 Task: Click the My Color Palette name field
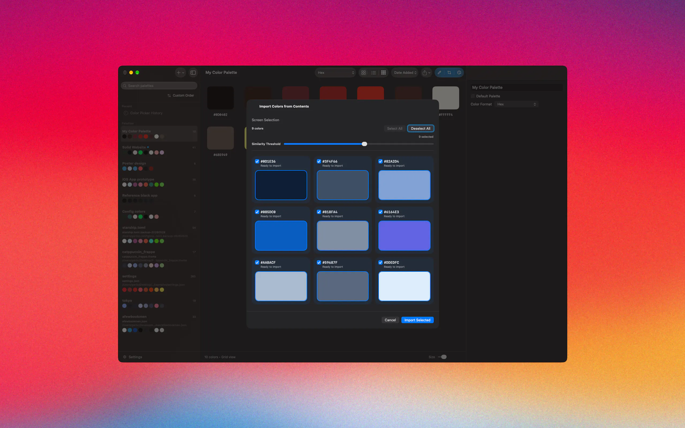click(x=517, y=87)
